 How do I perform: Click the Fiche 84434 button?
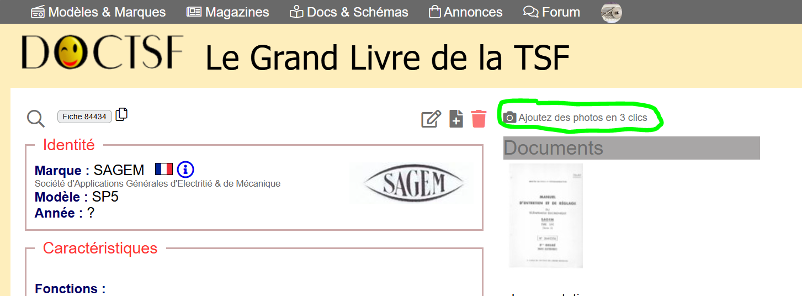(84, 117)
